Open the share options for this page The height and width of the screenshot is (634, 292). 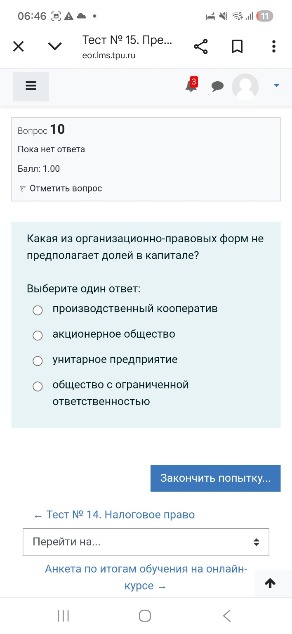point(201,47)
